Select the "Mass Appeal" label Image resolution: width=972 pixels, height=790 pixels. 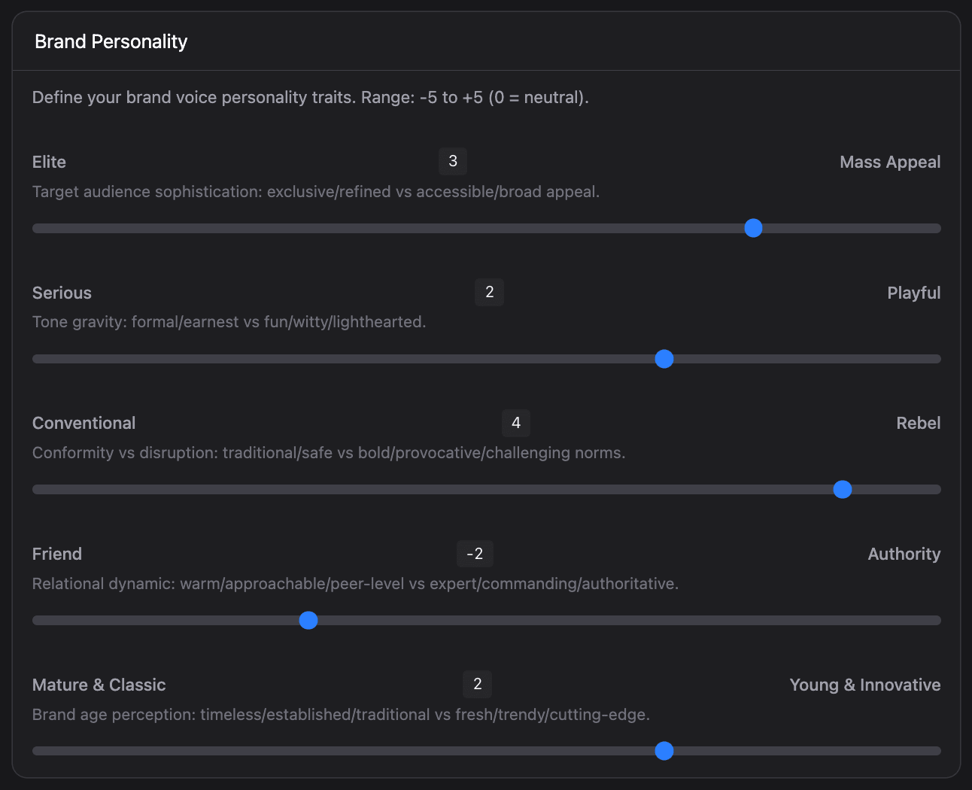(x=890, y=162)
